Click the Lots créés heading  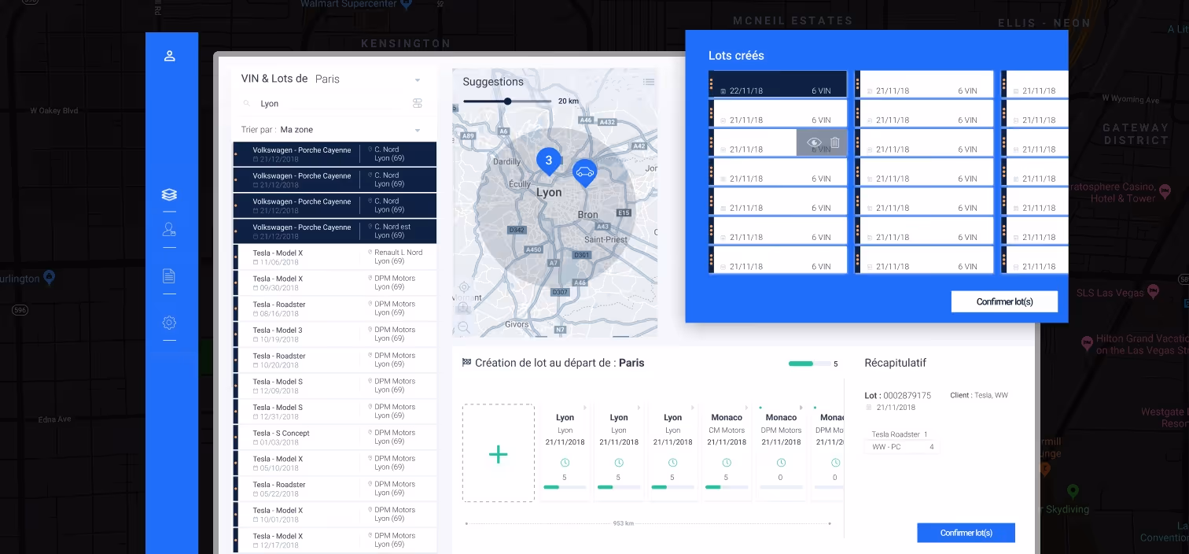(736, 56)
